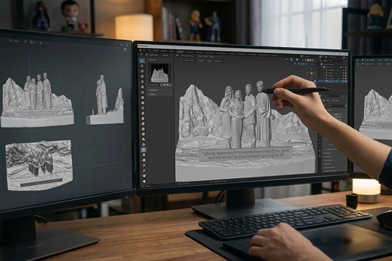Click the top view model on left monitor
Screen dimensions: 392x261
click(39, 165)
